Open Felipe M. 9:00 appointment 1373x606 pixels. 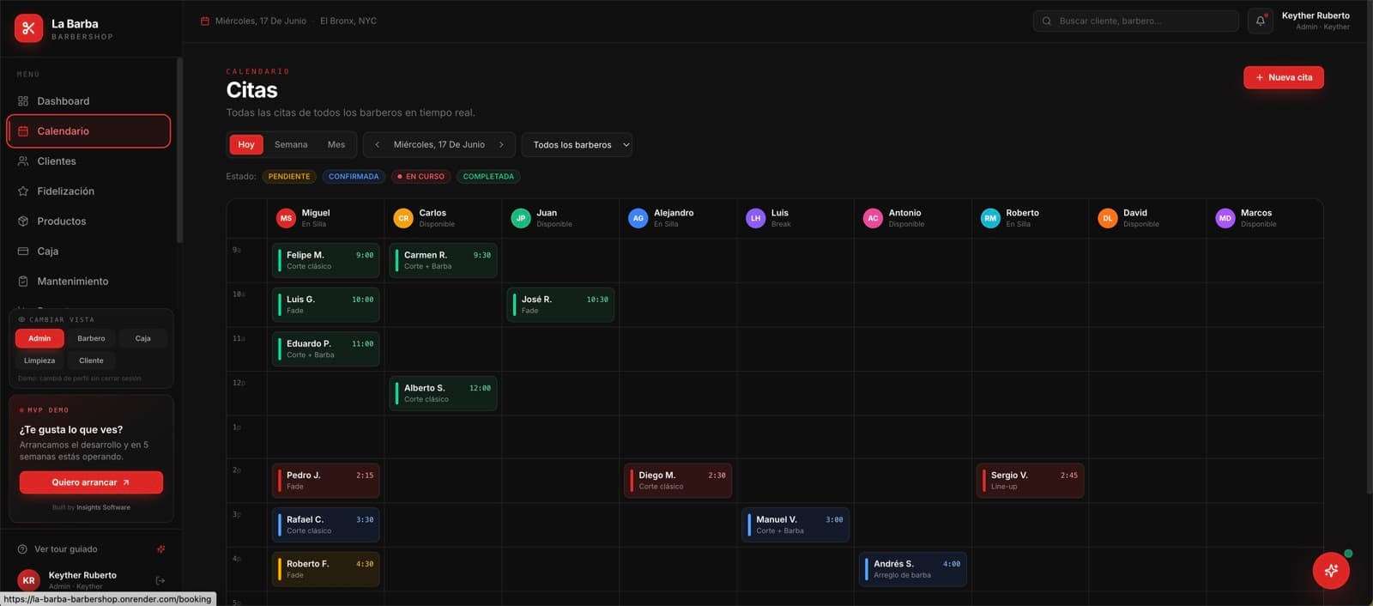point(326,260)
